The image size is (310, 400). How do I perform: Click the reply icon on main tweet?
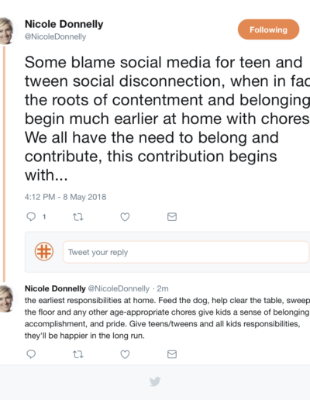click(x=31, y=216)
